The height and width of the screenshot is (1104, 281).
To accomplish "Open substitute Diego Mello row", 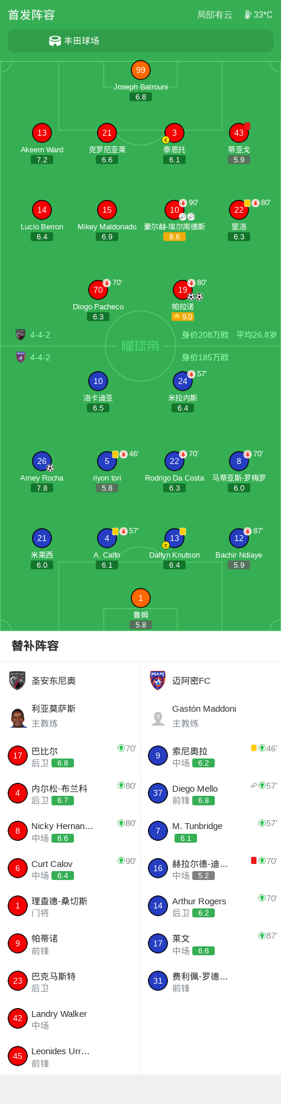I will pos(211,793).
